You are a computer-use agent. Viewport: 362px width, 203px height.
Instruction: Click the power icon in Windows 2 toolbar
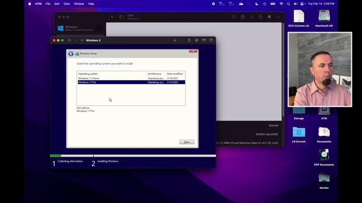[69, 40]
